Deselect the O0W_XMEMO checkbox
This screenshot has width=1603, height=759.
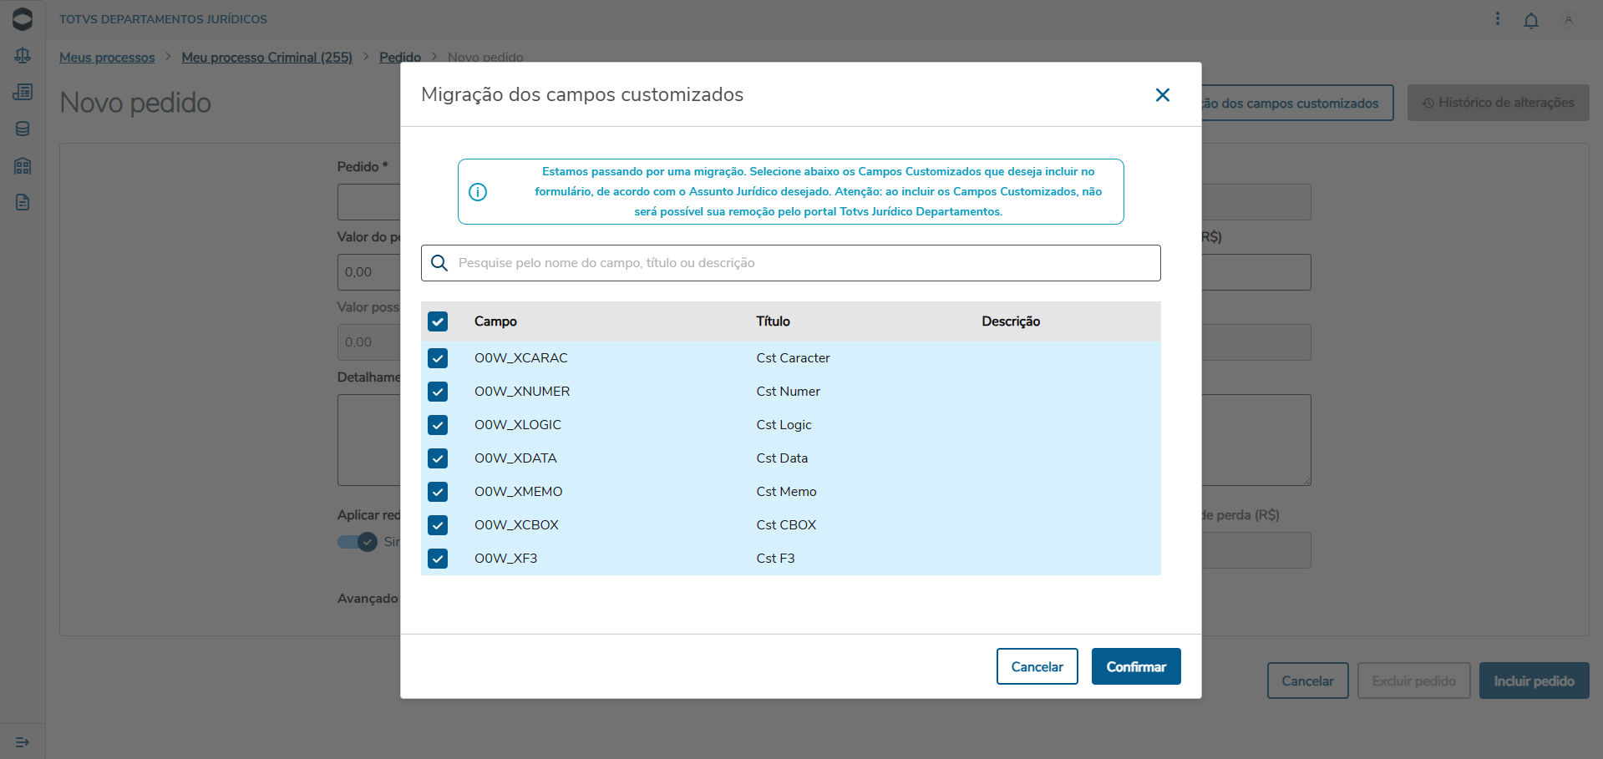click(438, 492)
